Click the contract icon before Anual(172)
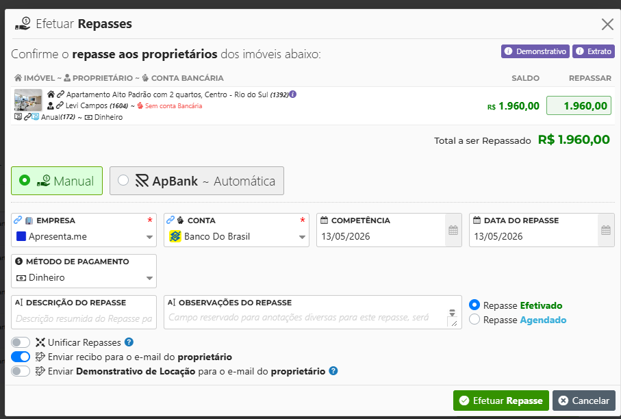Screen dimensions: 621x419 [x=18, y=117]
